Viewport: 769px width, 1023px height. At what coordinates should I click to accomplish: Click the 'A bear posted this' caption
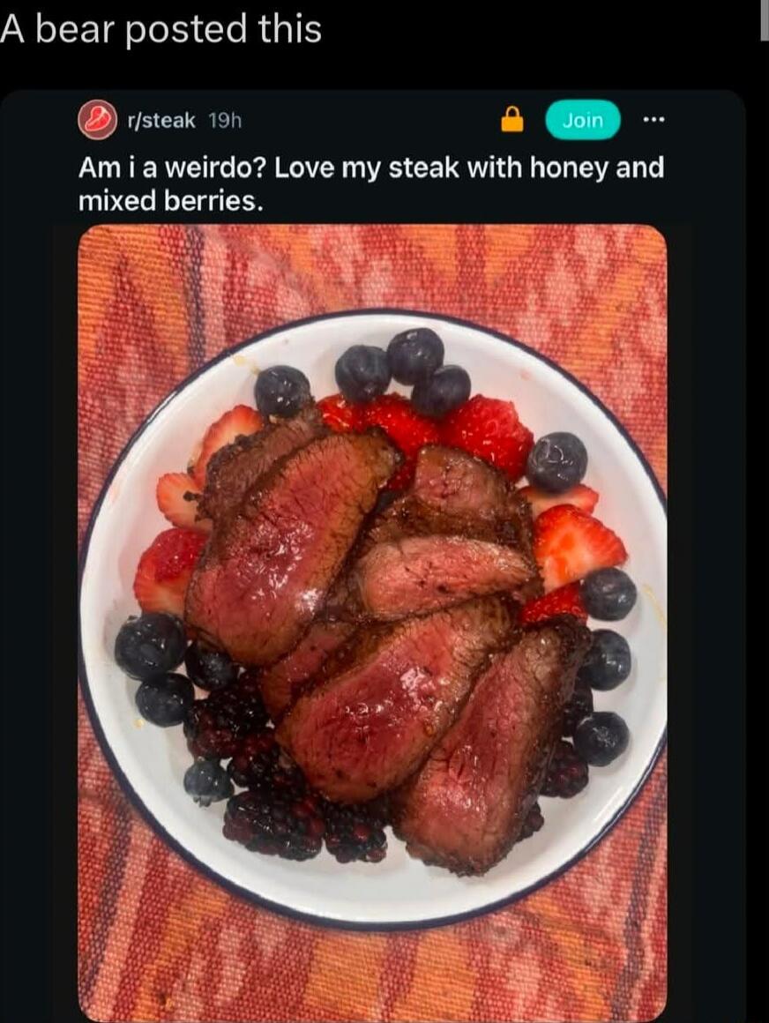pos(161,29)
